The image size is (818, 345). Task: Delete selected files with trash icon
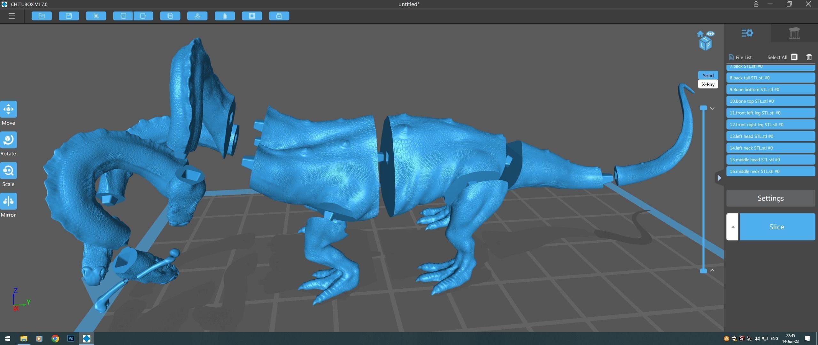tap(809, 57)
